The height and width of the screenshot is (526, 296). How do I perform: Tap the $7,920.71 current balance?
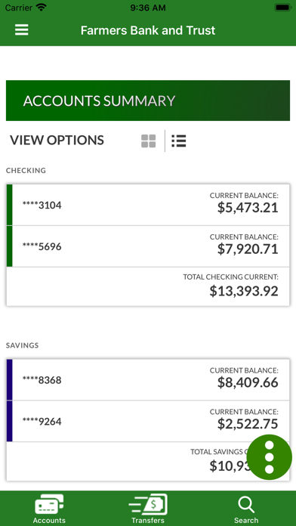click(x=248, y=249)
